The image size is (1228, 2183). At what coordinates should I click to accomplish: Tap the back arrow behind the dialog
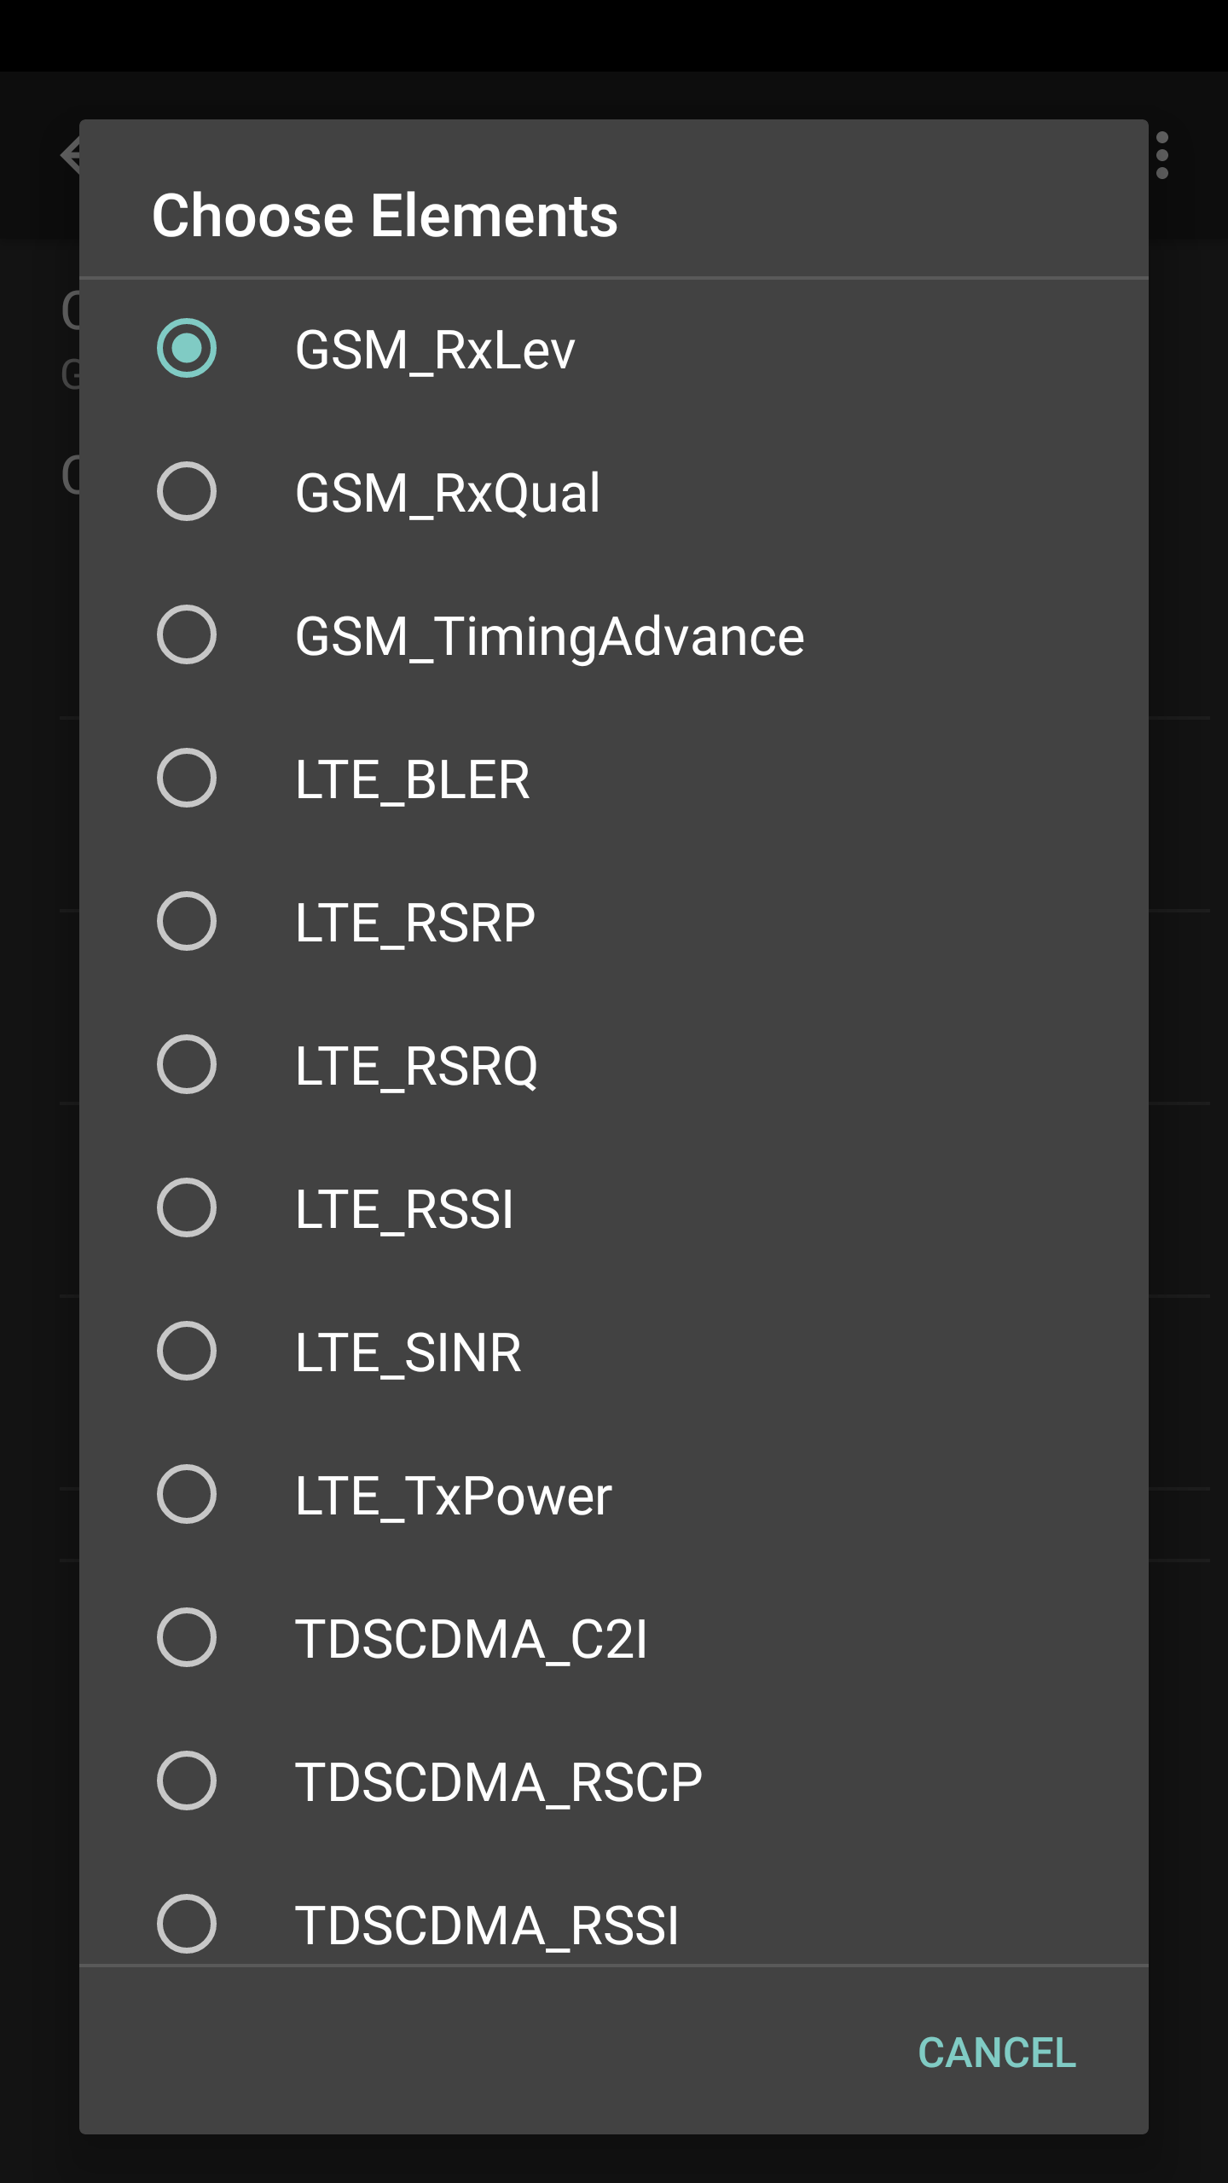(70, 155)
